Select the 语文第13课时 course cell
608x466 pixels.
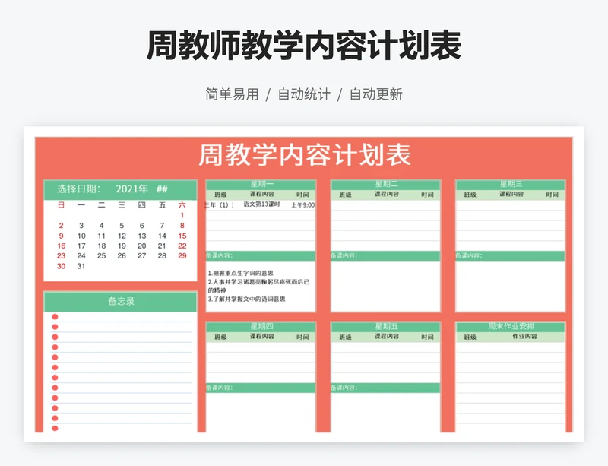coord(261,204)
